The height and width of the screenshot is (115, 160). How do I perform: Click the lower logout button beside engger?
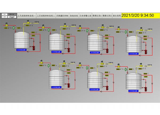click(5, 17)
